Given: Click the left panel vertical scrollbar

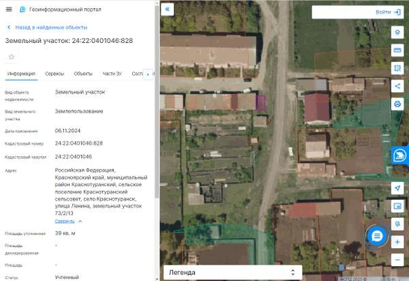Looking at the screenshot, I should [x=157, y=102].
